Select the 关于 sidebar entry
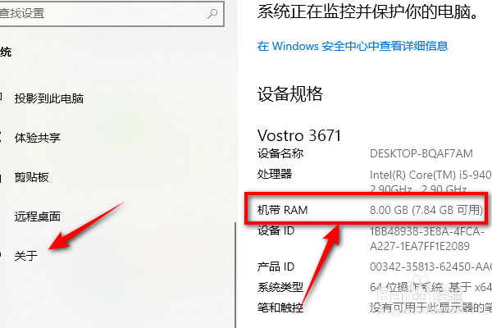 click(x=25, y=256)
